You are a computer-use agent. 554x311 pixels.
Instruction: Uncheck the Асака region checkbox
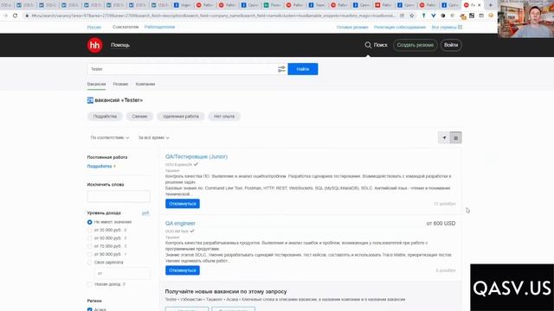(x=90, y=309)
